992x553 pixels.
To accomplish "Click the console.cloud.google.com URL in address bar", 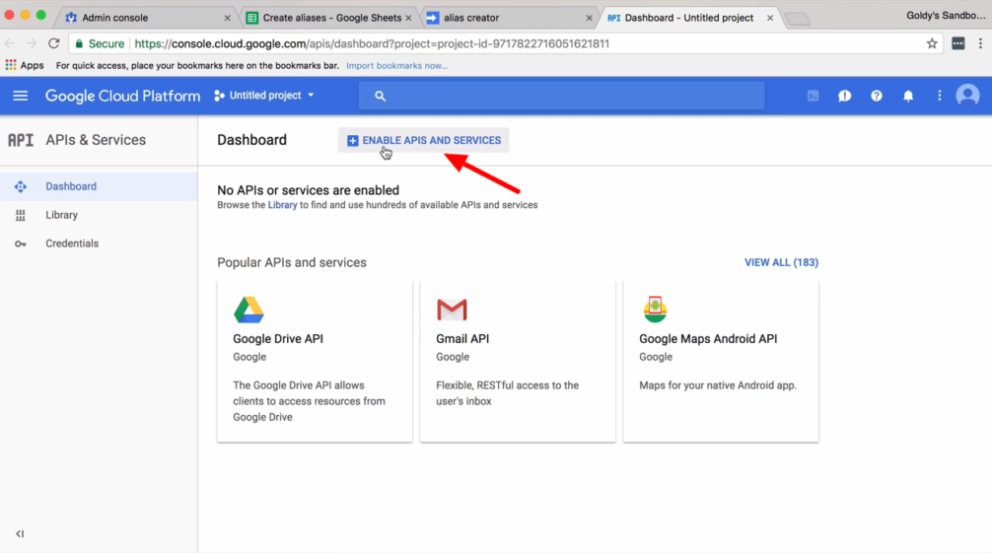I will pyautogui.click(x=372, y=43).
